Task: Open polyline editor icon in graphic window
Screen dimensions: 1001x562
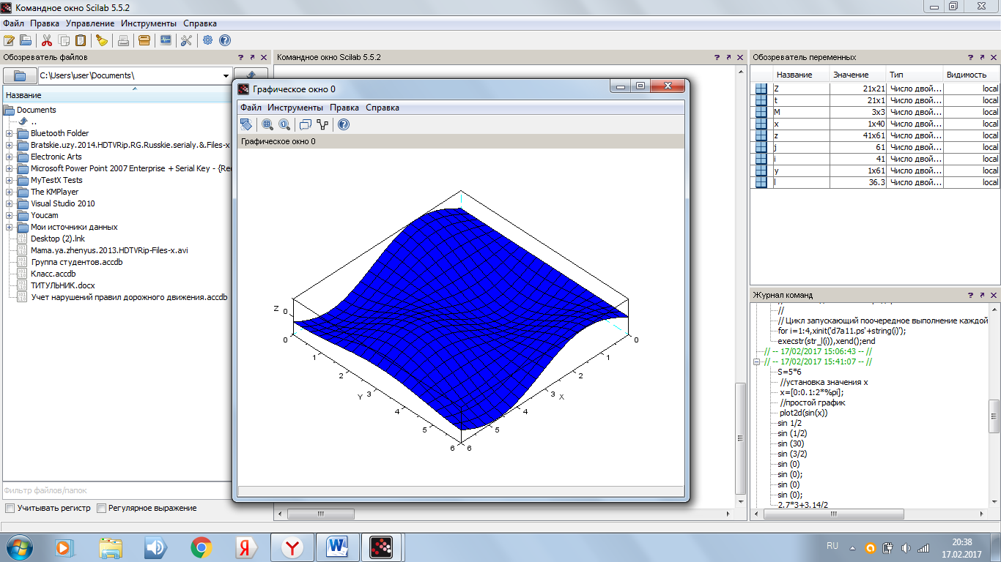Action: click(322, 124)
